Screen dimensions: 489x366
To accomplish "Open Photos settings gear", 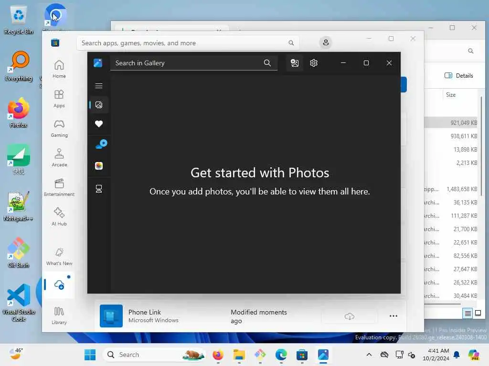I will point(314,63).
